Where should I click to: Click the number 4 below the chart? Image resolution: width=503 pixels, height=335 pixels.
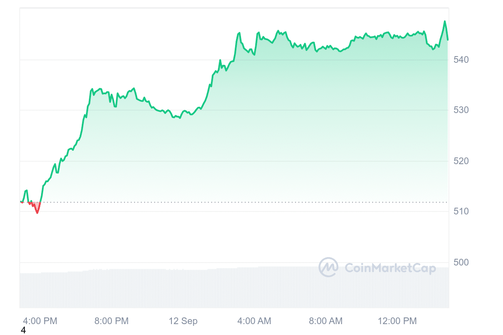tap(23, 330)
